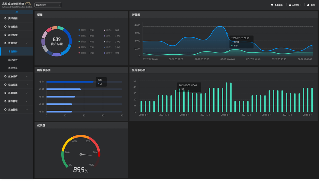319x181 pixels.
Task: Expand the 联动配置 chevron
Action: pyautogui.click(x=27, y=85)
